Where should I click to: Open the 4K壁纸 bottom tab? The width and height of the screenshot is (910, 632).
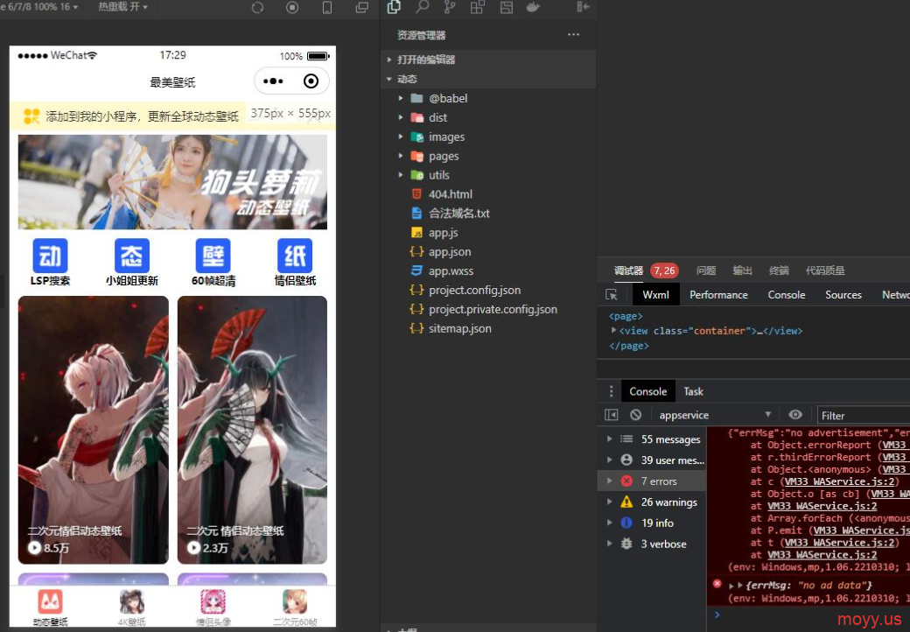[132, 608]
